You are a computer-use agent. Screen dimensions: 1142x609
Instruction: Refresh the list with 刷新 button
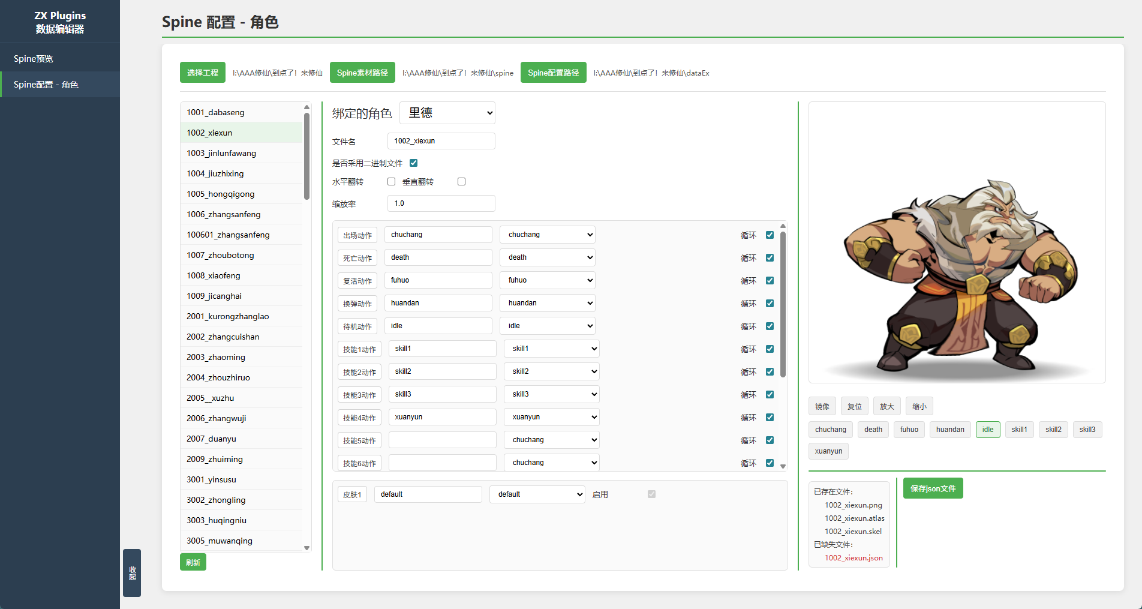pos(193,562)
